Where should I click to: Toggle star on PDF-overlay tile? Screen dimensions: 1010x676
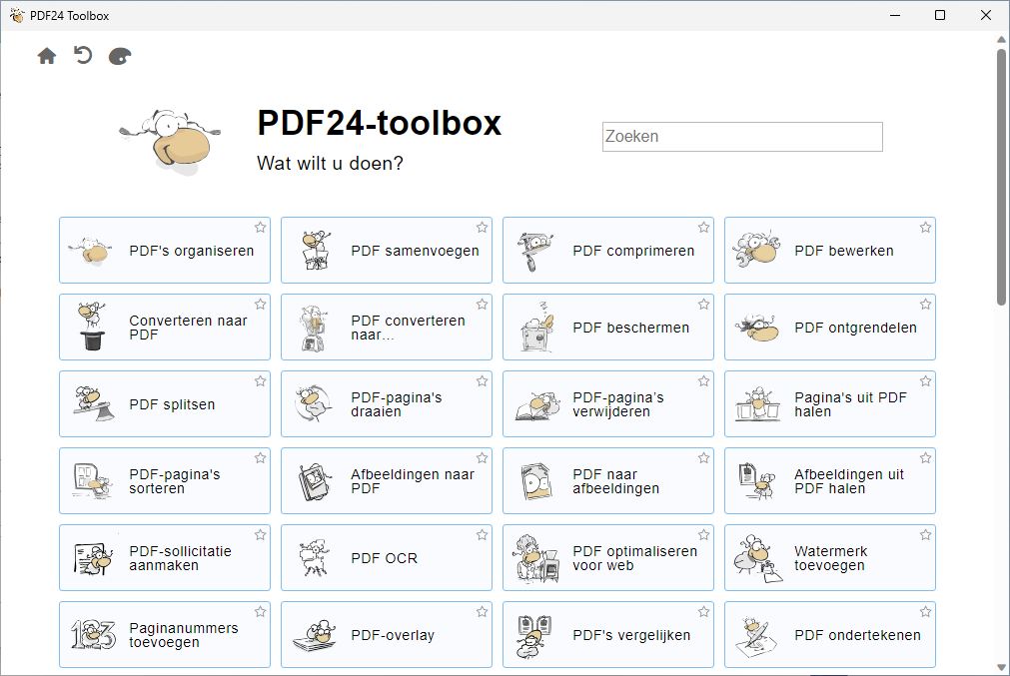[x=482, y=612]
